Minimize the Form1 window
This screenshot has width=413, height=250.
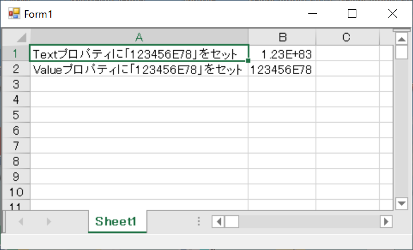(x=313, y=14)
